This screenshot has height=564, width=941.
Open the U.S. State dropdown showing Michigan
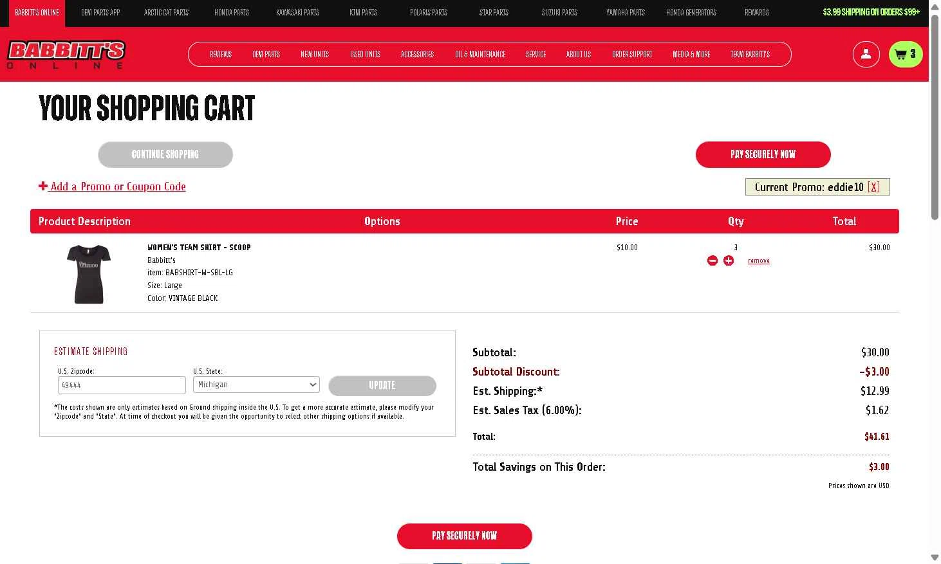pyautogui.click(x=256, y=385)
